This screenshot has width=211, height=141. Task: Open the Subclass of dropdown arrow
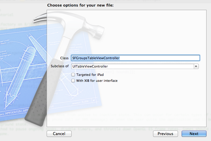[196, 66]
